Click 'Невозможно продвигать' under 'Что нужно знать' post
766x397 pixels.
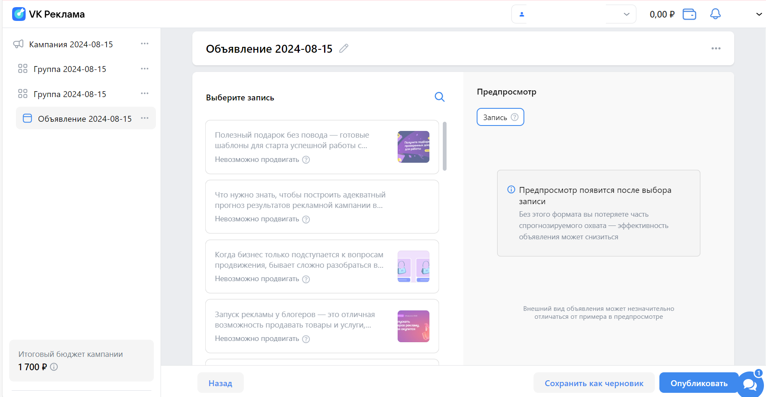tap(257, 219)
